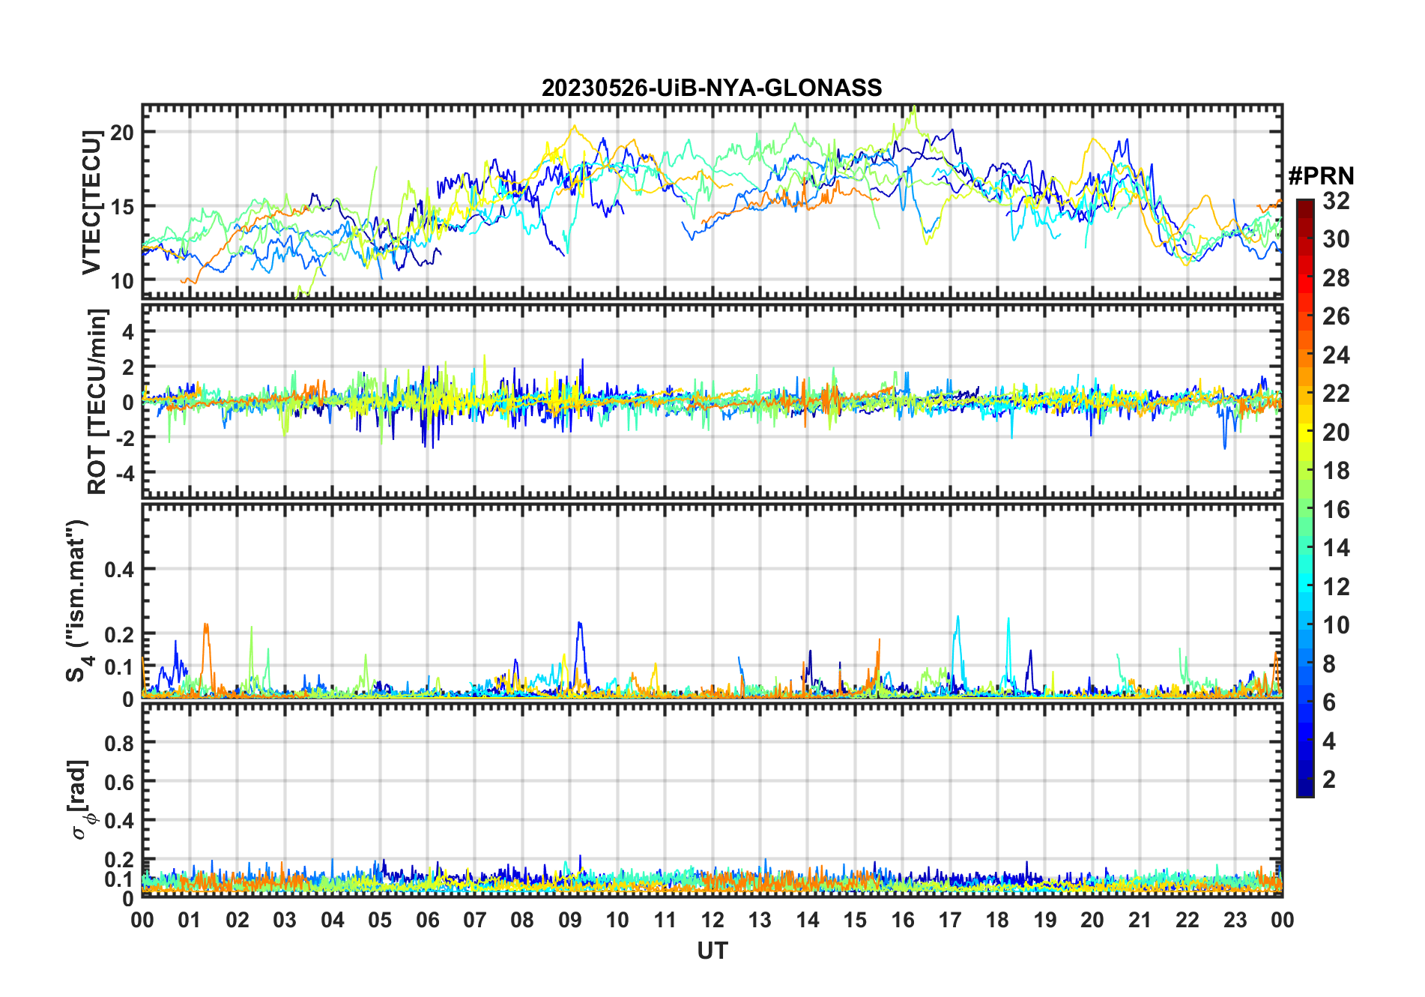
Task: Click the cyan S4 peak near 17 UT
Action: 957,619
